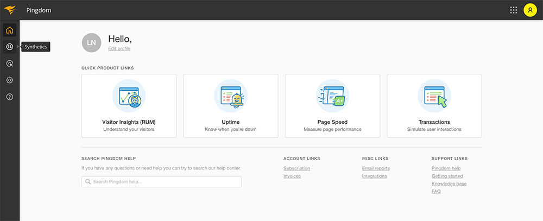Open the Pingdom help link

446,168
